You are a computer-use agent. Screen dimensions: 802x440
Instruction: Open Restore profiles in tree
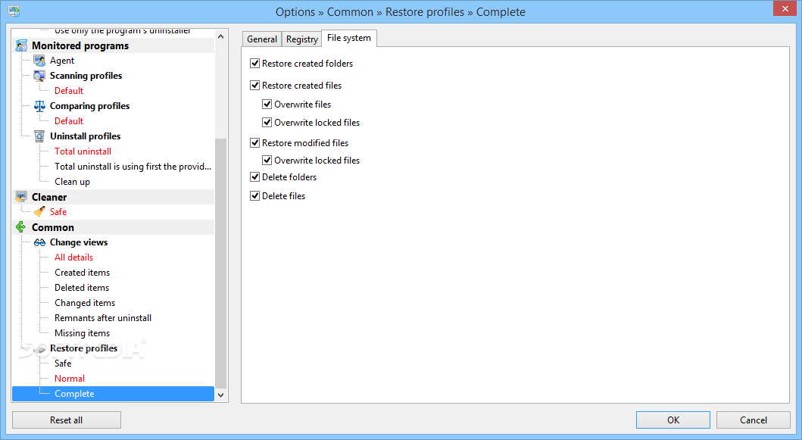point(84,348)
